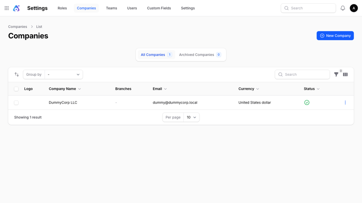Sort by Currency column
Viewport: 362px width, 203px height.
tap(249, 89)
